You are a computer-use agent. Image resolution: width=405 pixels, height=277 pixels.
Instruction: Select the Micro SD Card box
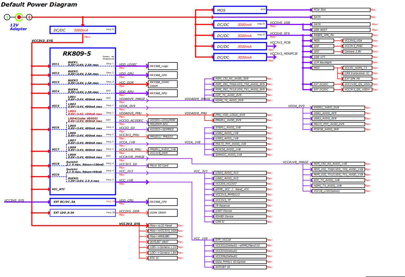click(x=163, y=166)
